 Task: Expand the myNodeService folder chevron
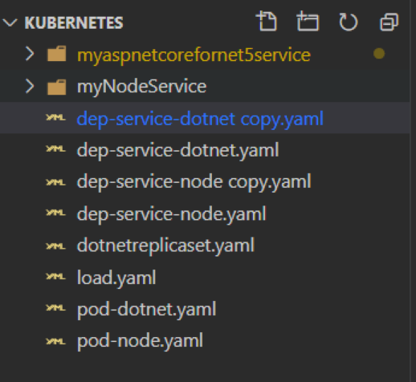pos(30,87)
